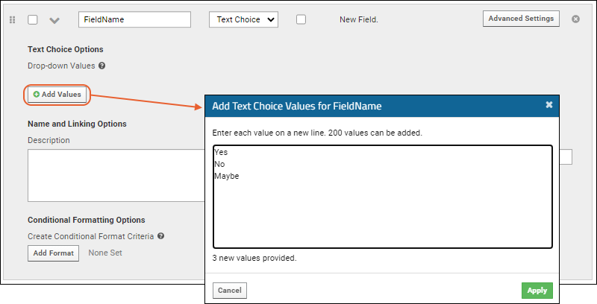The image size is (597, 304).
Task: Click the drag handle beside FieldName row
Action: 12,20
